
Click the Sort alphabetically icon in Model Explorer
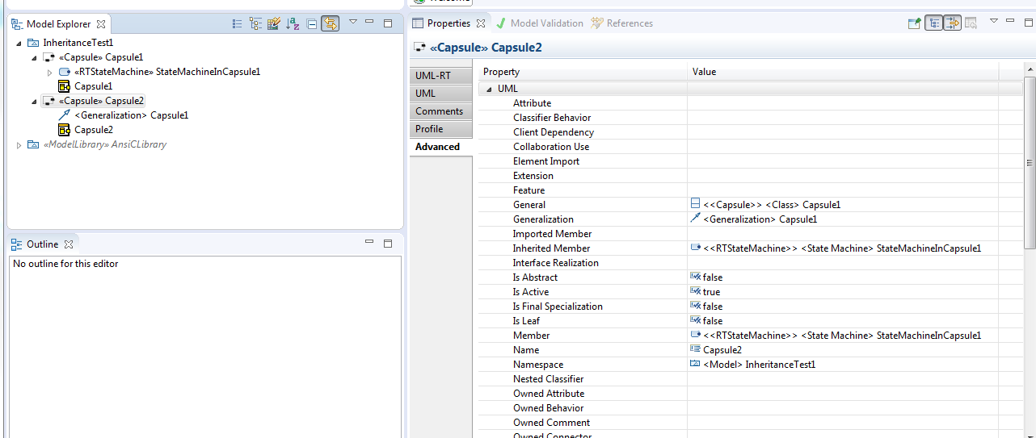293,24
